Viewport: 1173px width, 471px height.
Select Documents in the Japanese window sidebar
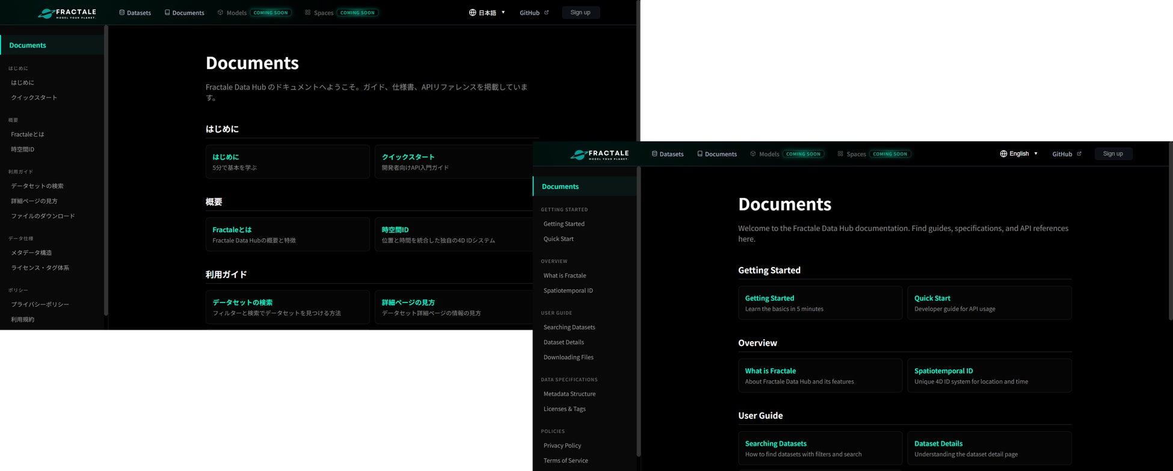point(52,45)
